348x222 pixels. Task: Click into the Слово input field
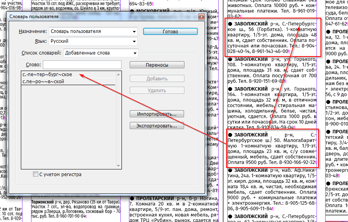tap(82, 65)
